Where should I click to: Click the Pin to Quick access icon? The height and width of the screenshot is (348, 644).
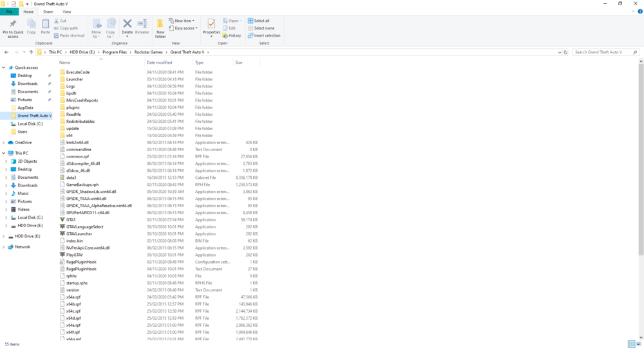point(13,24)
